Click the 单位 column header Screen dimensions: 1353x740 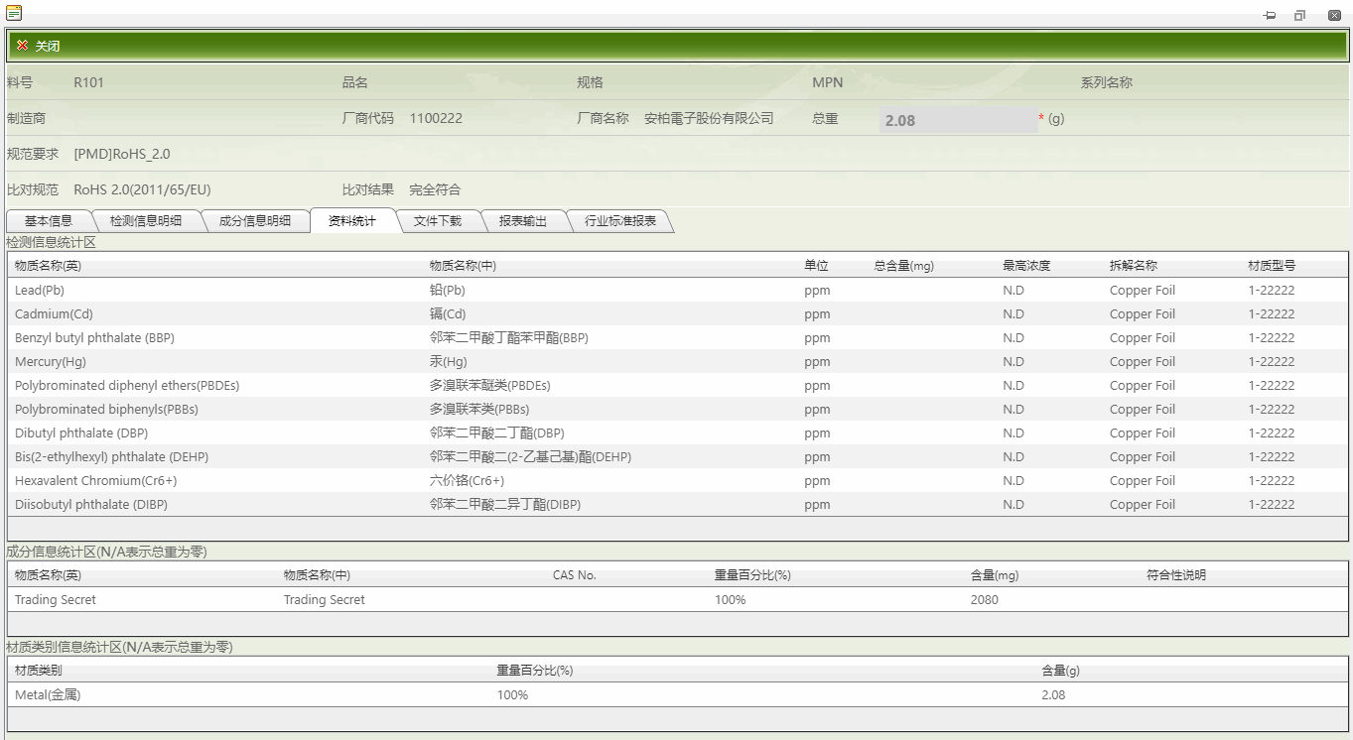pyautogui.click(x=816, y=266)
